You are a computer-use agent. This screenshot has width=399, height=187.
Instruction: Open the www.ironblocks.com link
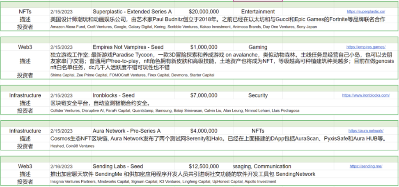[x=366, y=95]
